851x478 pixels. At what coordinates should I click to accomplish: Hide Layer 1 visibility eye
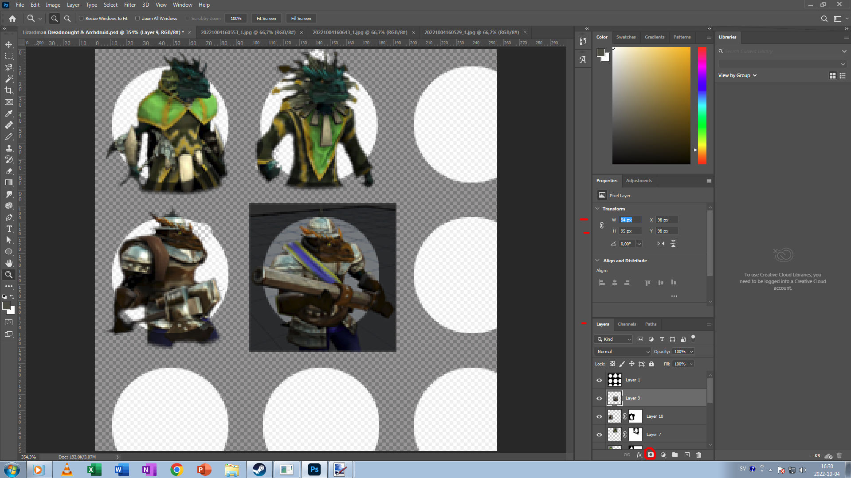point(599,380)
